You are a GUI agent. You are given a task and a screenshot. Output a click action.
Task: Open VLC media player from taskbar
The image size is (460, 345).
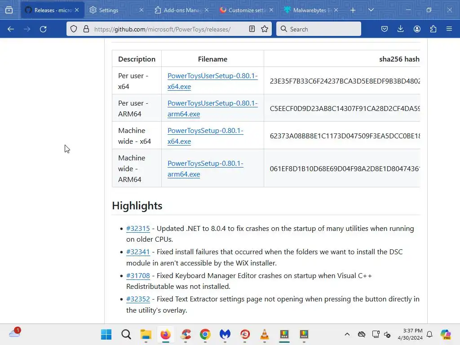coord(265,334)
